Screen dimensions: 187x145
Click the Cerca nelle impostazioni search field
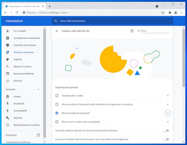click(x=113, y=21)
